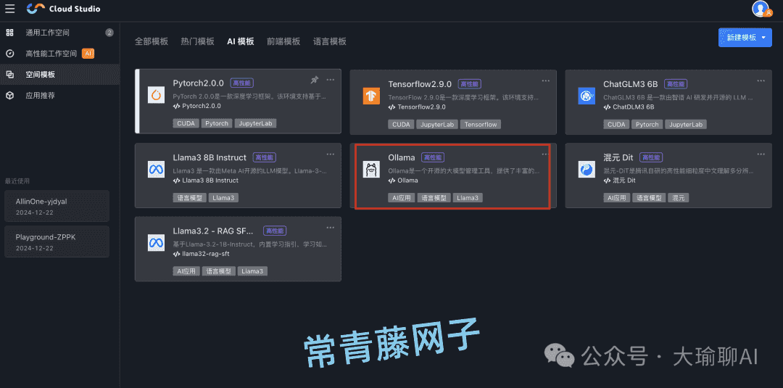
Task: Click the Ollama llama logo
Action: 371,169
